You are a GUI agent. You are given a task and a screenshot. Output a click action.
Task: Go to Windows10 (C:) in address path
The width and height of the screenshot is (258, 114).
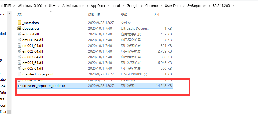30,5
